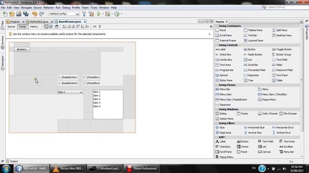Collapse the Swing Controls palette section

[217, 45]
